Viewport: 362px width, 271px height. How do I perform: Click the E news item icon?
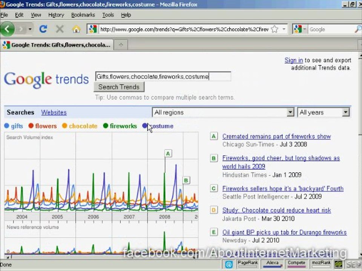coord(214,232)
